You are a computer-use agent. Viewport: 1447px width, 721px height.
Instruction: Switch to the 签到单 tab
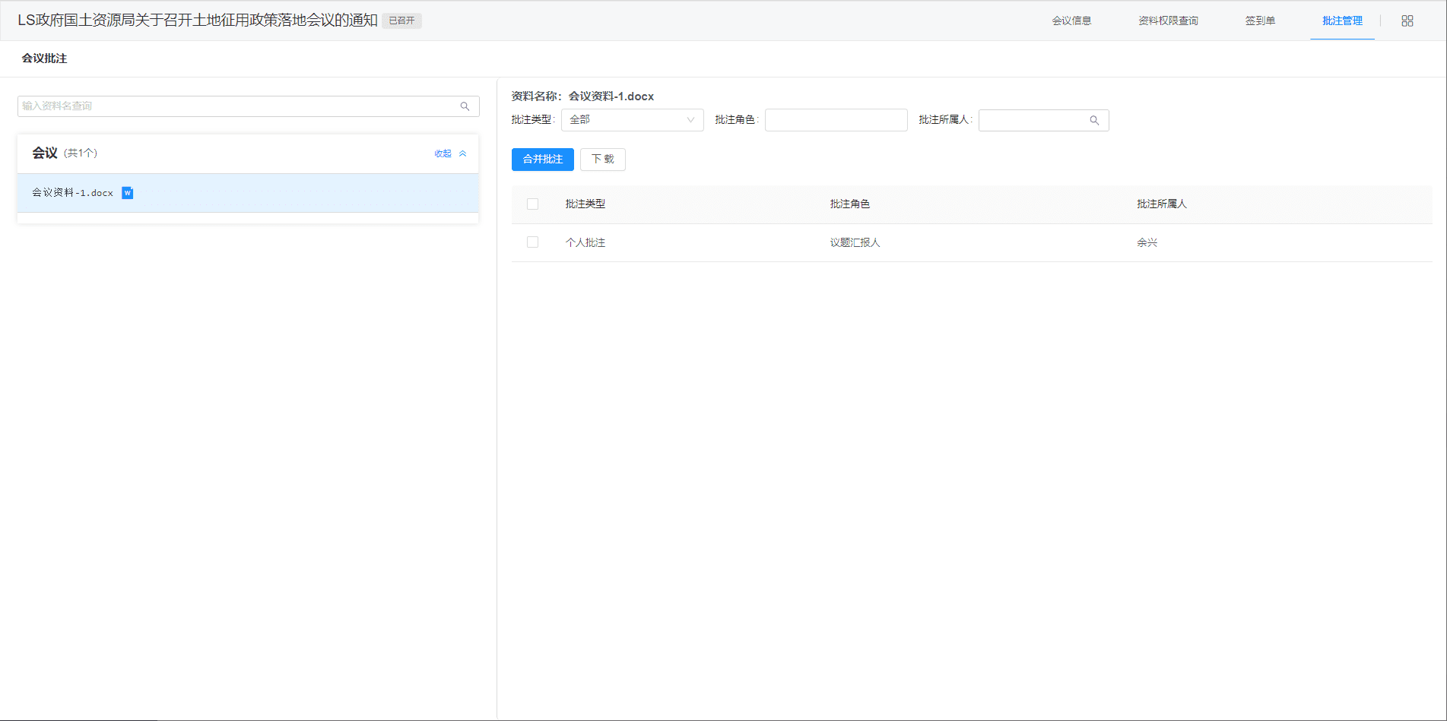point(1260,21)
